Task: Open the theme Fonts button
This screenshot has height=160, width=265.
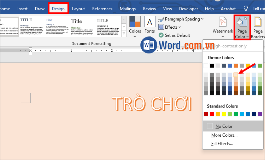Action: pos(149,27)
